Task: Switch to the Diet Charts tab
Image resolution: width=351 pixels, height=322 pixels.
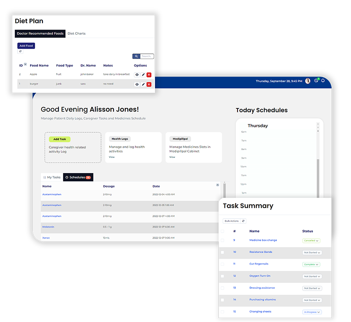Action: tap(76, 34)
